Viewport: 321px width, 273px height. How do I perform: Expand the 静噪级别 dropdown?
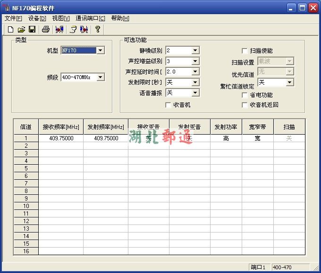point(195,50)
